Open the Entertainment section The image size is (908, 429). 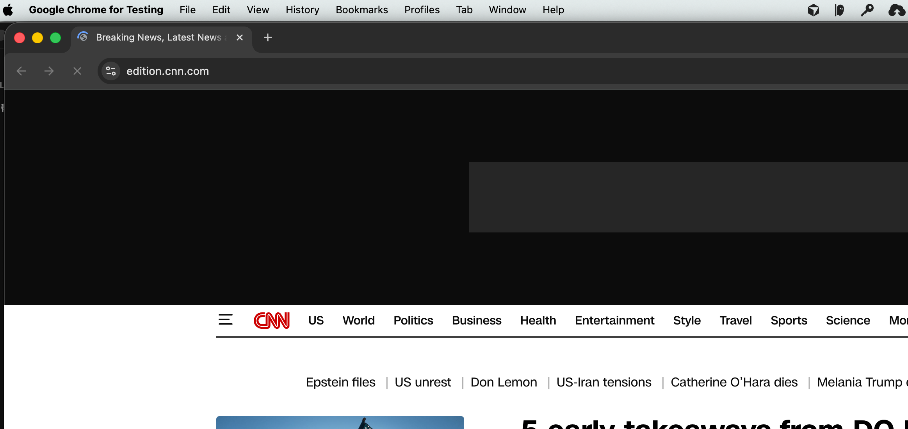(614, 321)
